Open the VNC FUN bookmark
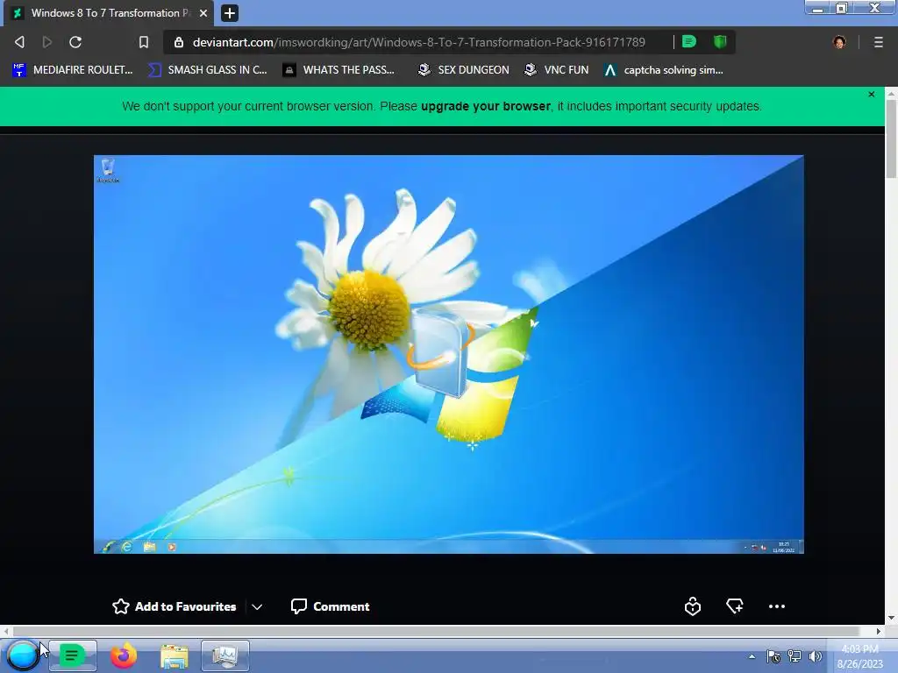 (557, 70)
